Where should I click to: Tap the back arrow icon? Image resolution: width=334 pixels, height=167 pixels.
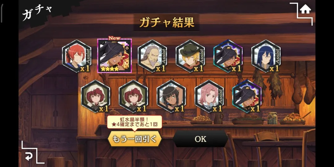(x=28, y=157)
